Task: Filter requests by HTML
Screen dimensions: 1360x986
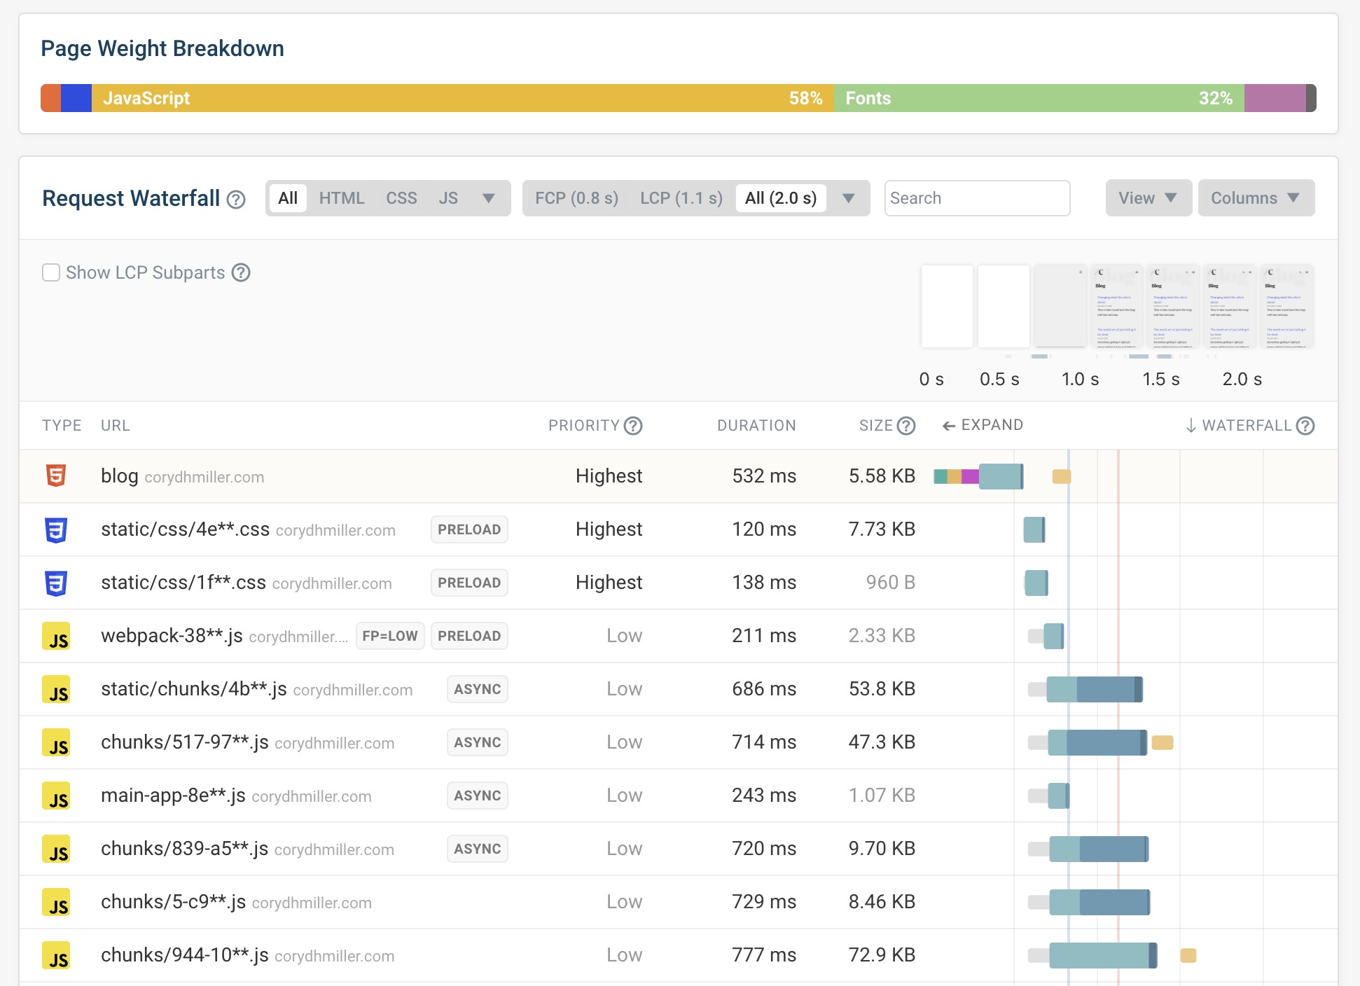Action: pyautogui.click(x=342, y=198)
